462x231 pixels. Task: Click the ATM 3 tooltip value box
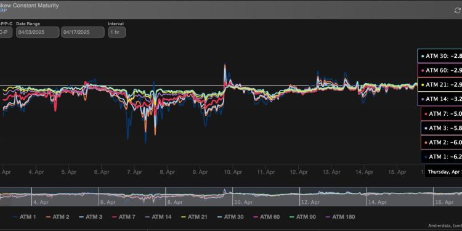442,128
